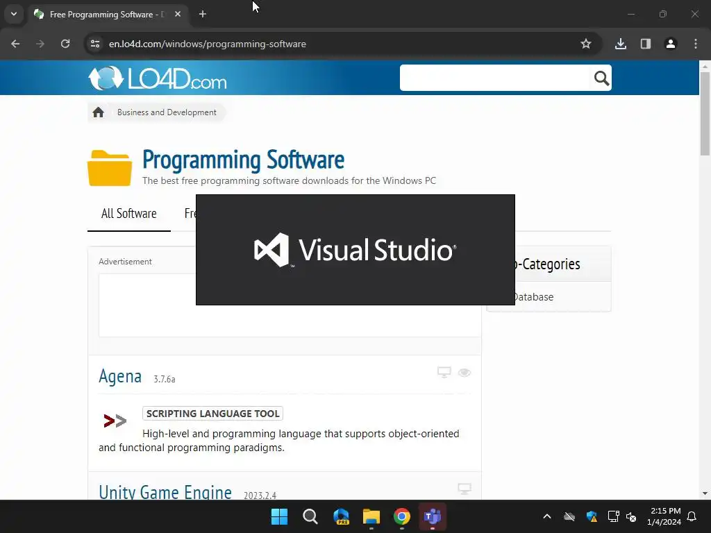Viewport: 711px width, 533px height.
Task: Click the Programming Software heading
Action: coord(243,160)
